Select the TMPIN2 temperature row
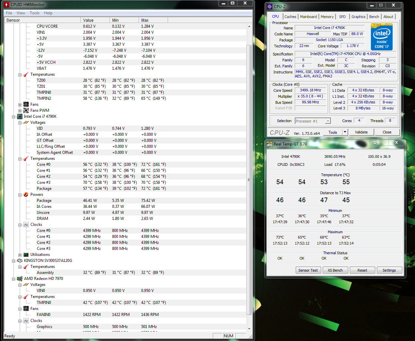 tap(125, 98)
